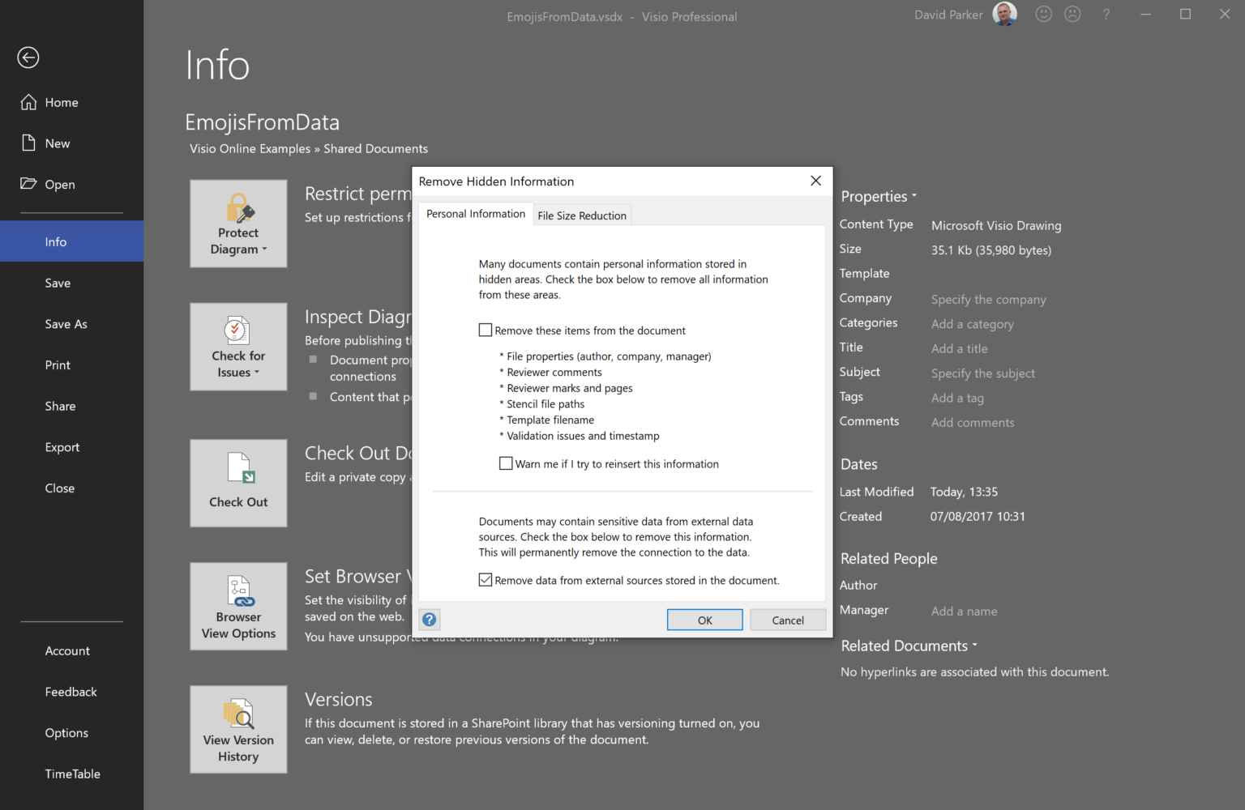The height and width of the screenshot is (810, 1245).
Task: Click the 'Specify the company' field
Action: (x=989, y=300)
